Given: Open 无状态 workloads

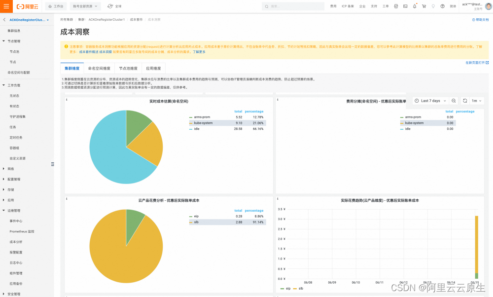Looking at the screenshot, I should coord(14,96).
